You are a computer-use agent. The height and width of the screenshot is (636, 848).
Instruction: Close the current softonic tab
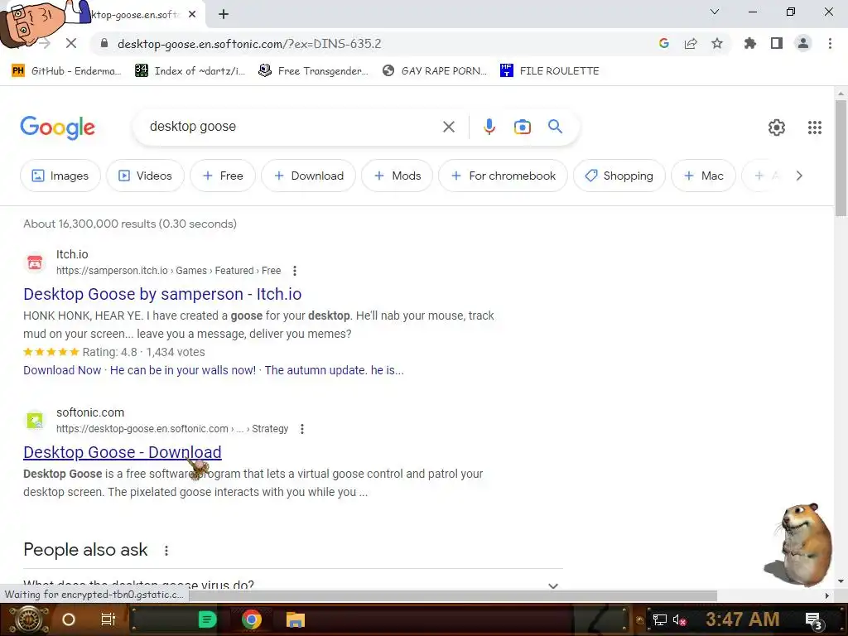[x=192, y=15]
